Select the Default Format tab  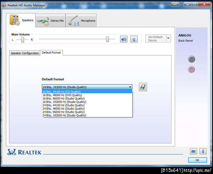51,52
